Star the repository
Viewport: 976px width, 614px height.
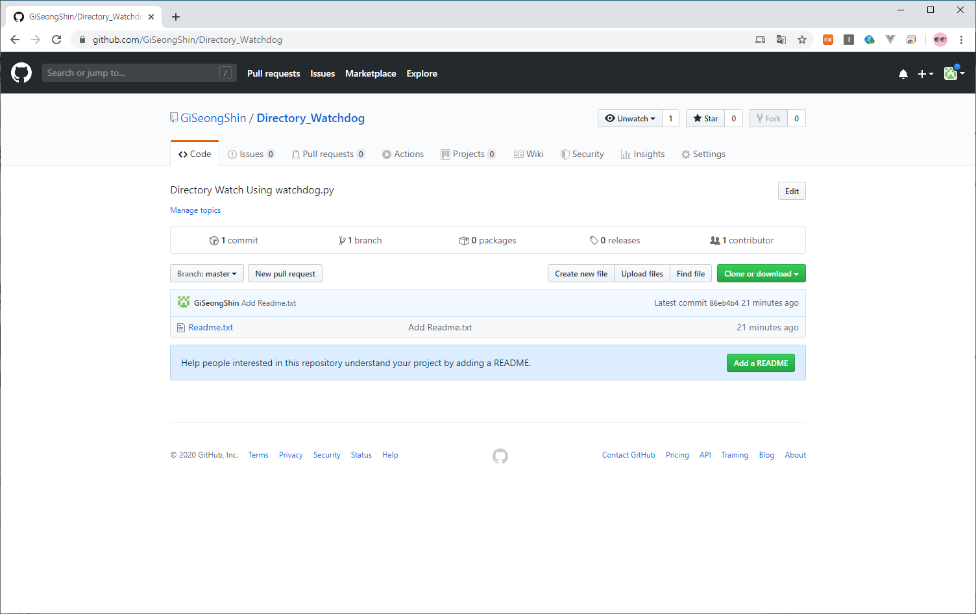(705, 118)
